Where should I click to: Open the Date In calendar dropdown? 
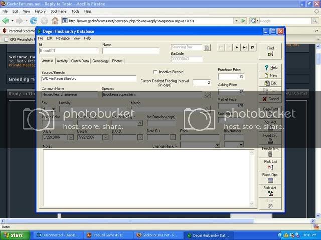[105, 137]
